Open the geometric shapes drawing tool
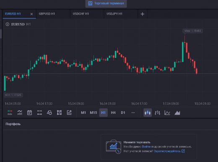 (x=49, y=113)
